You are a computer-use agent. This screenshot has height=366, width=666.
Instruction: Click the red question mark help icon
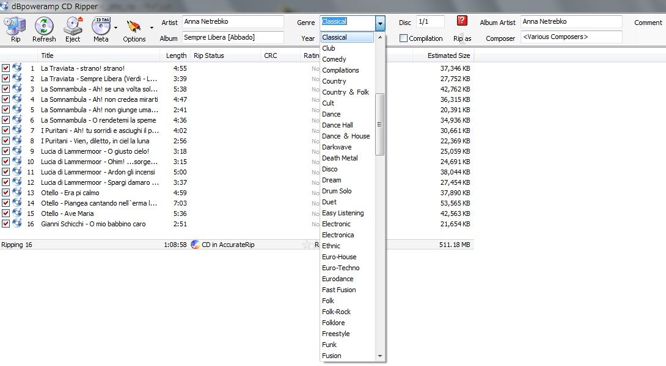tap(462, 21)
